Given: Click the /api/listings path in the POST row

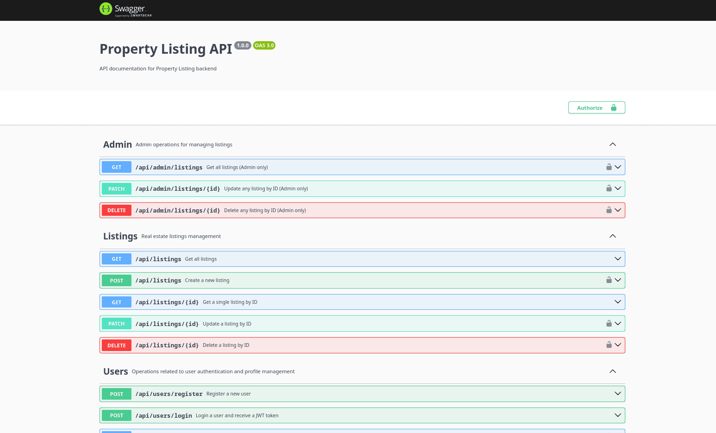Looking at the screenshot, I should 158,280.
